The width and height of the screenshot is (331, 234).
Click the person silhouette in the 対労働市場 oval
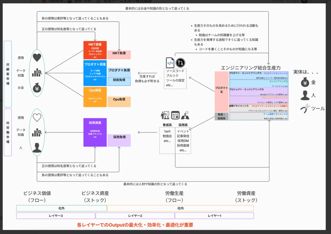(37, 148)
